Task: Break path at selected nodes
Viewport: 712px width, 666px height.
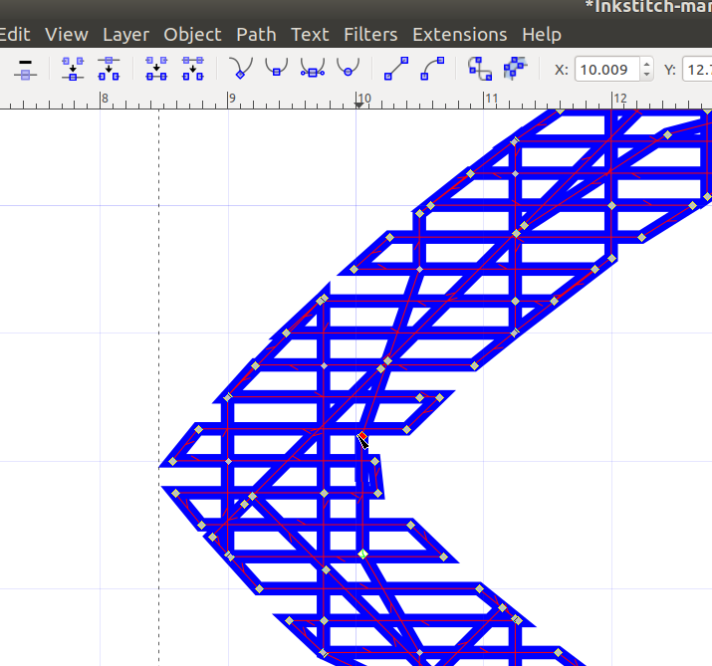Action: [109, 68]
